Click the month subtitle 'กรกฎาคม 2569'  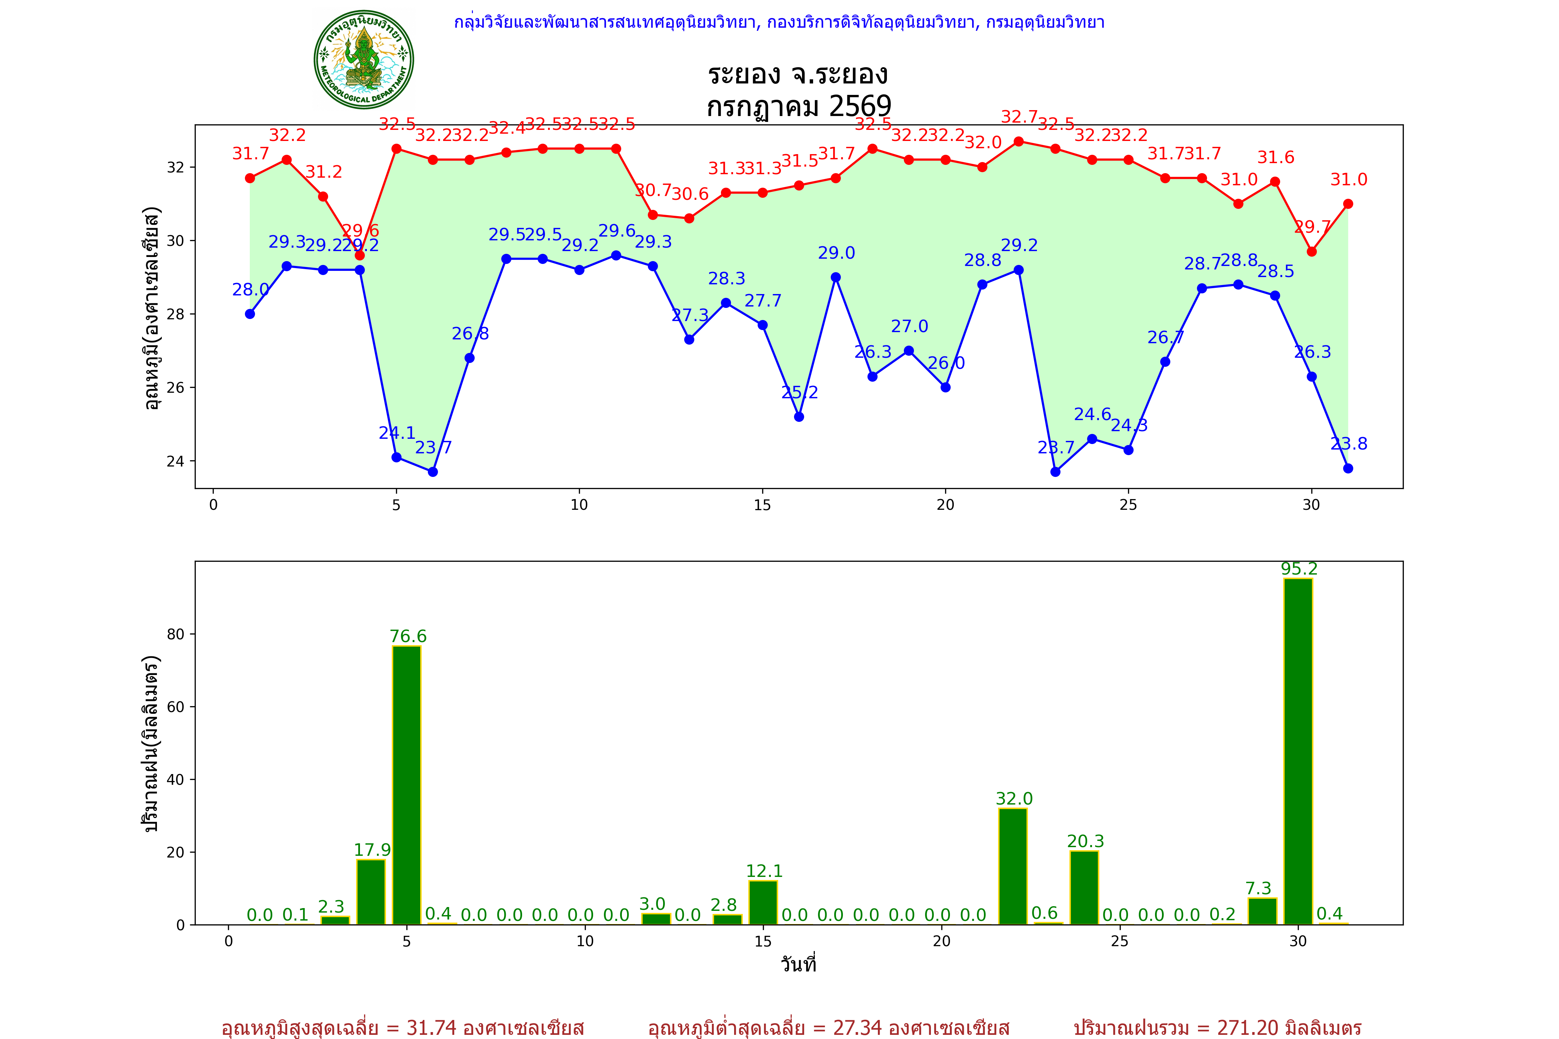point(799,106)
